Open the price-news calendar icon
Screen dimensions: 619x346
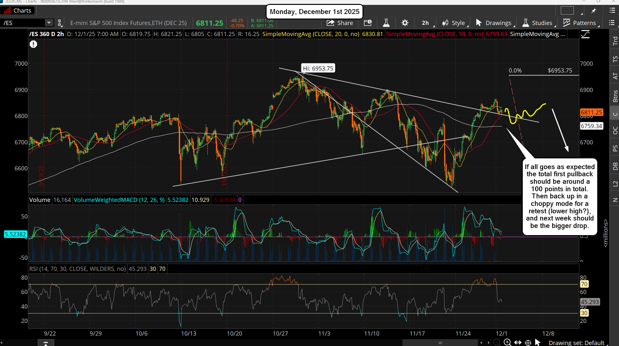point(368,23)
